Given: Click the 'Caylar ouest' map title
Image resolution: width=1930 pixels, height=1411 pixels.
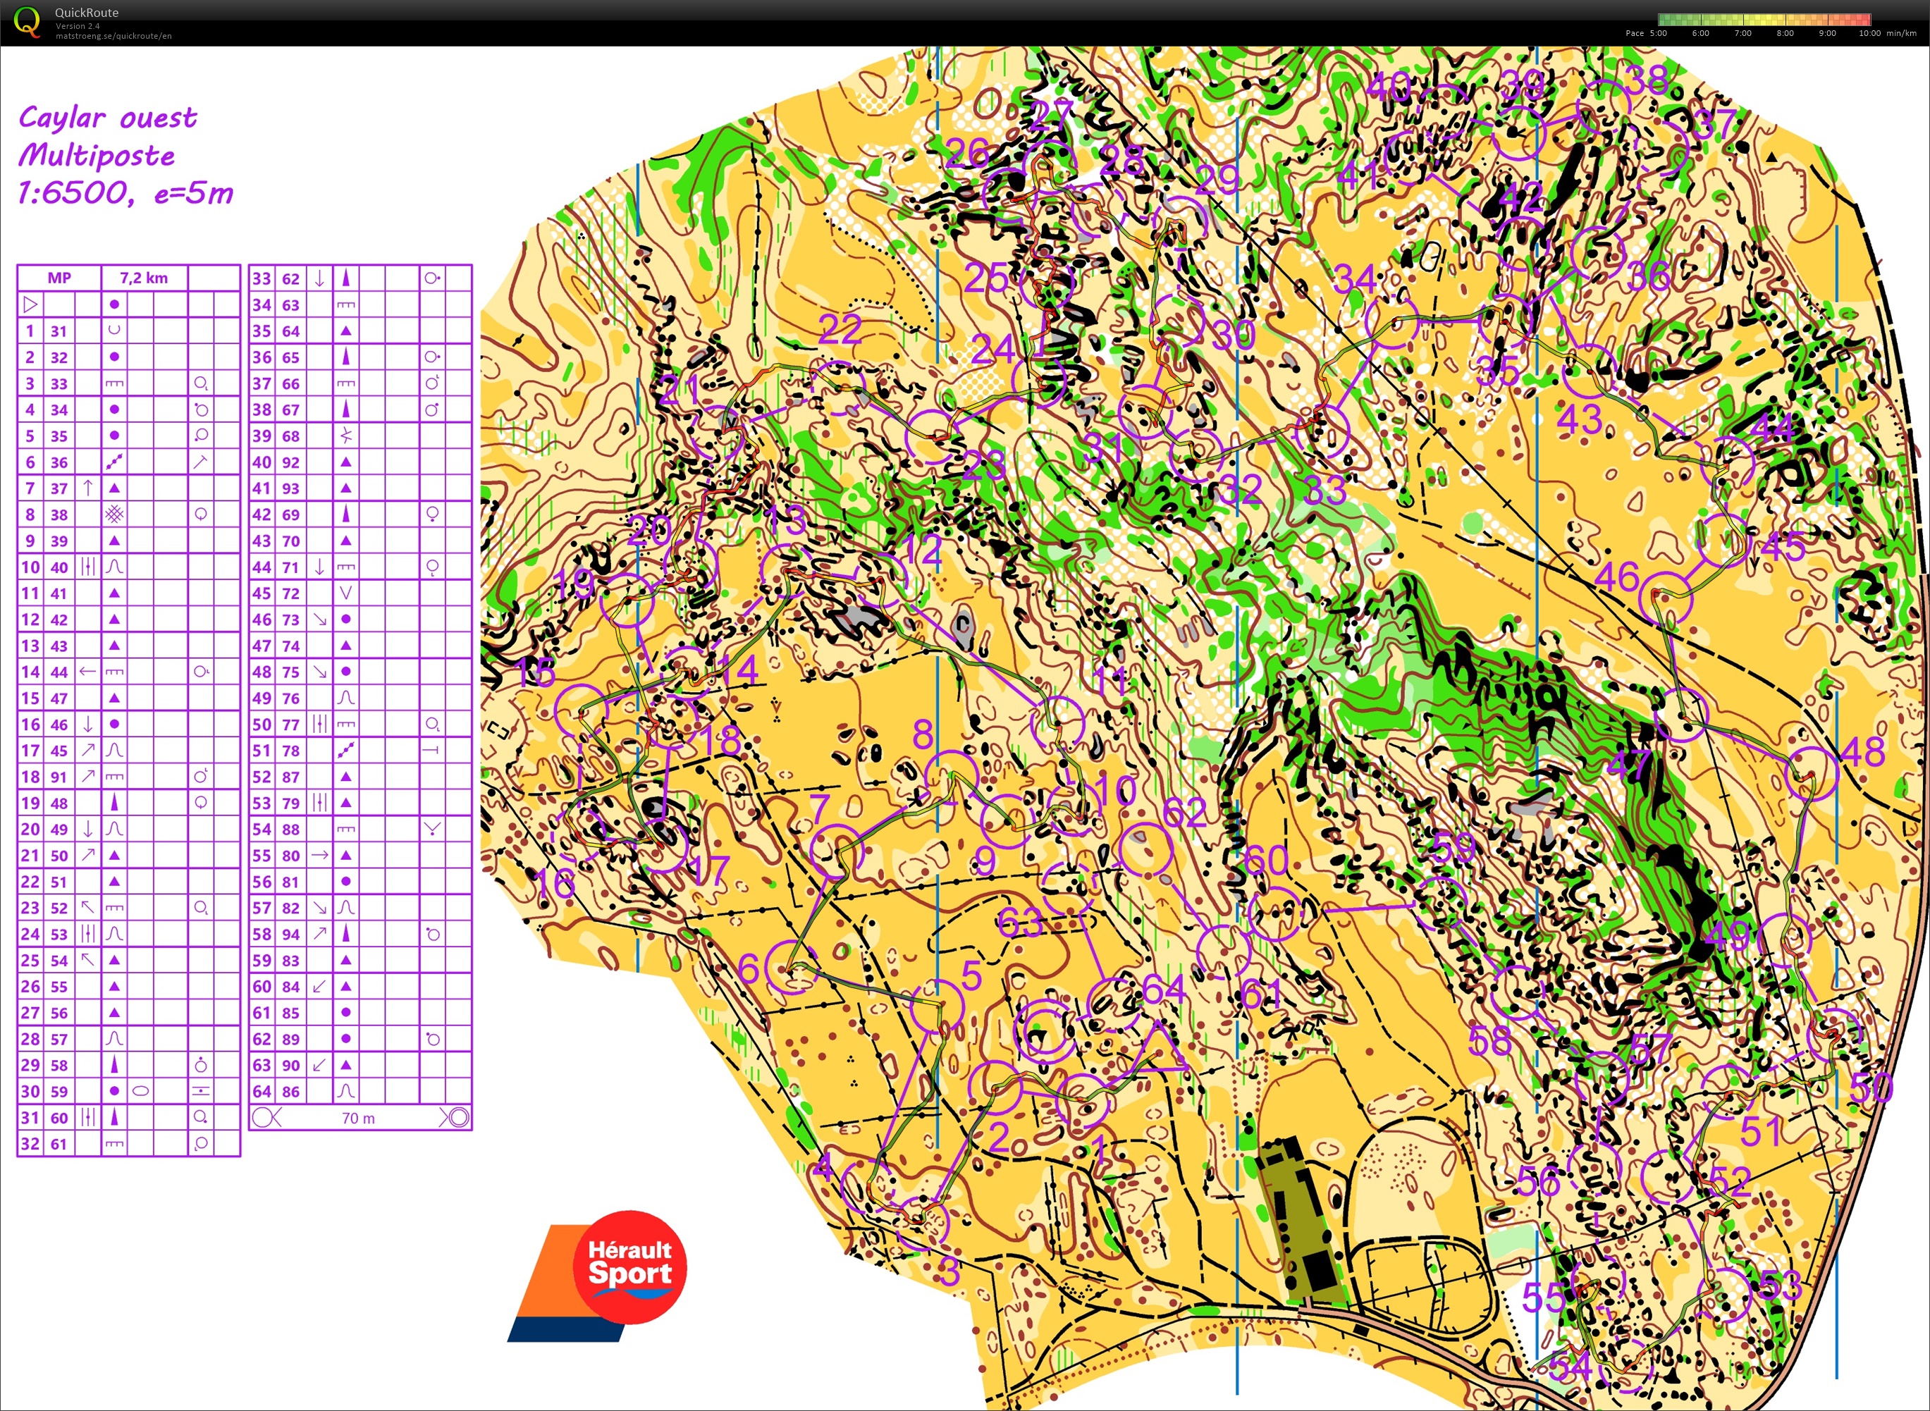Looking at the screenshot, I should pyautogui.click(x=108, y=117).
